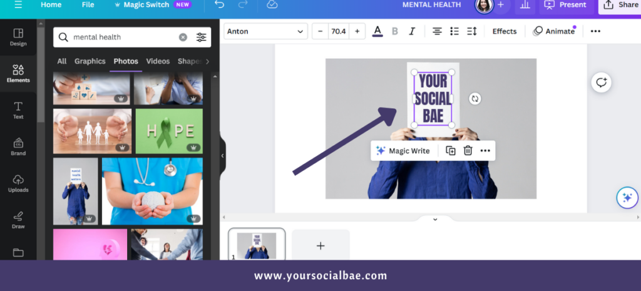Viewport: 641px width, 291px height.
Task: Launch Magic Write
Action: click(x=403, y=151)
